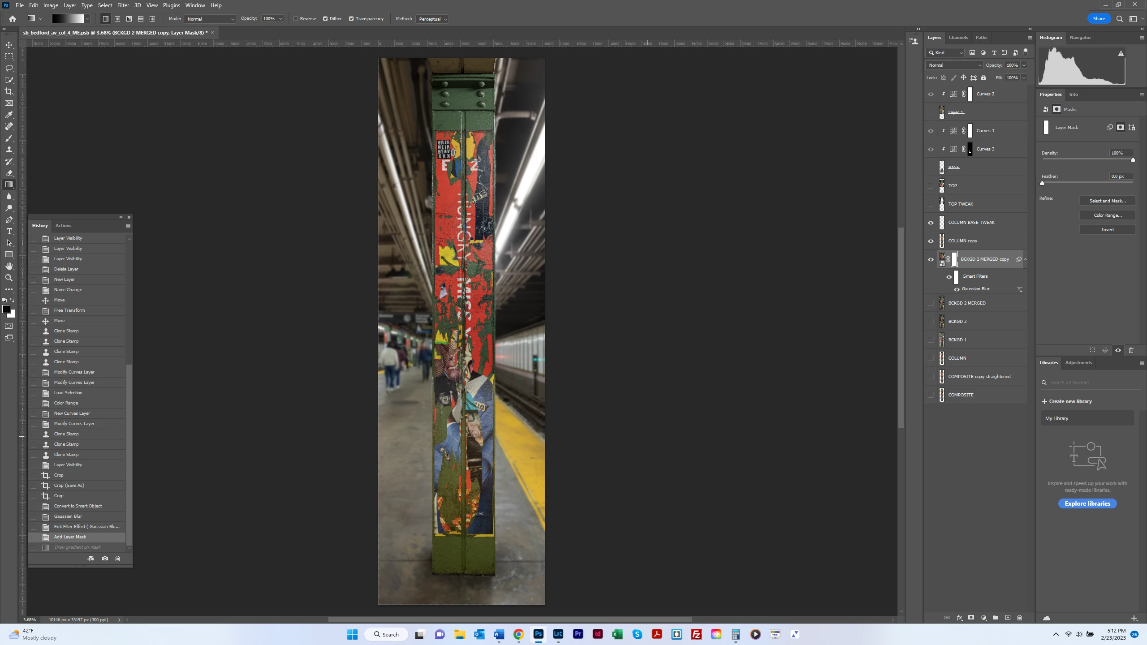Enable the Reverse checkbox
The image size is (1147, 645).
[296, 19]
